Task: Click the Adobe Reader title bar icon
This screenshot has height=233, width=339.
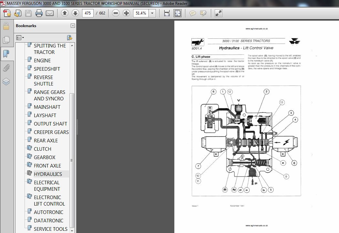Action: [3, 3]
